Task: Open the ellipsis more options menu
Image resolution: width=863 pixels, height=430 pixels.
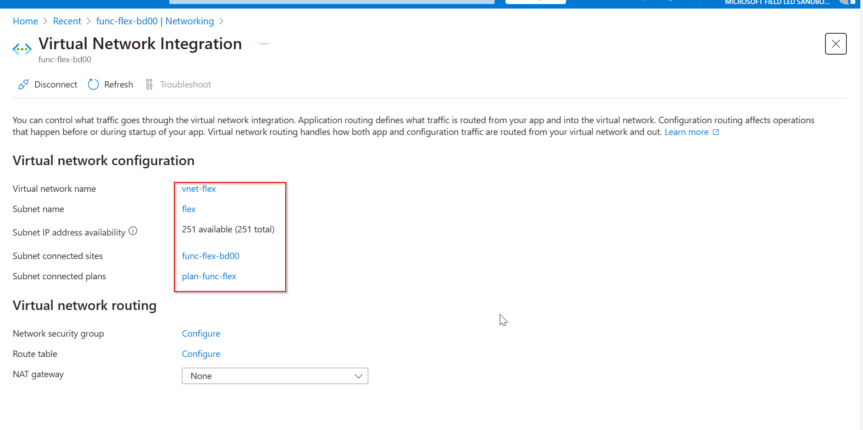Action: coord(264,44)
